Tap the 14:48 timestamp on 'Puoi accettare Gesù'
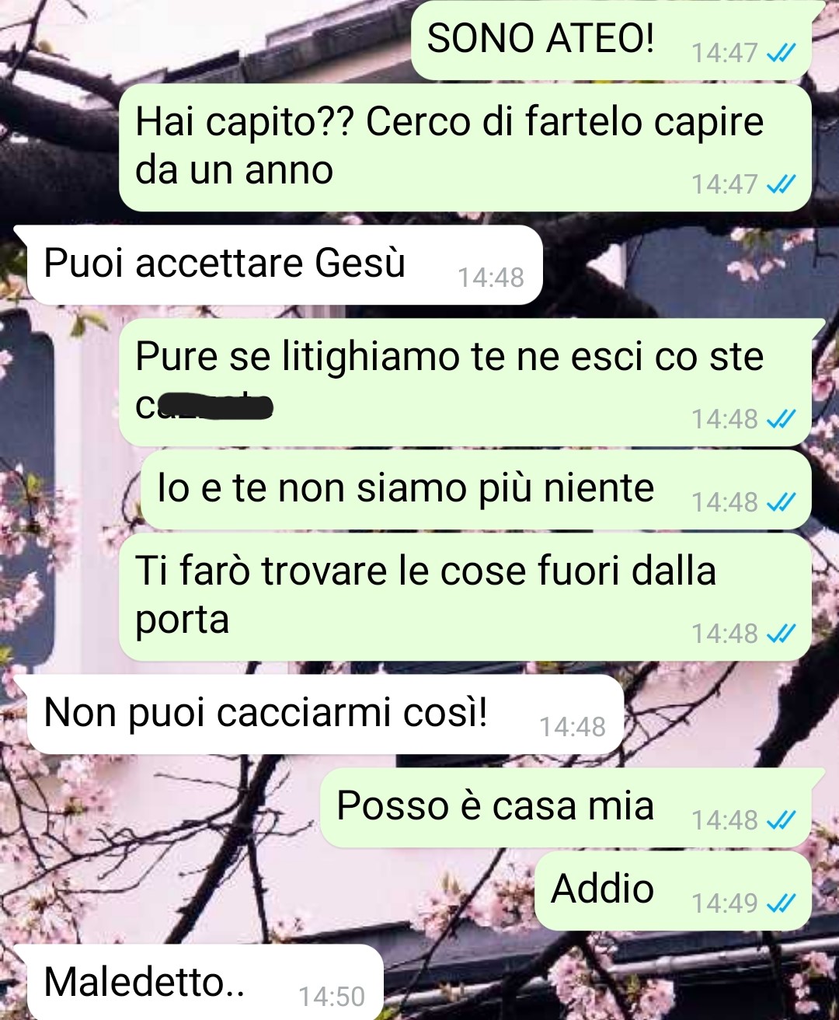The image size is (839, 1020). coord(491,278)
